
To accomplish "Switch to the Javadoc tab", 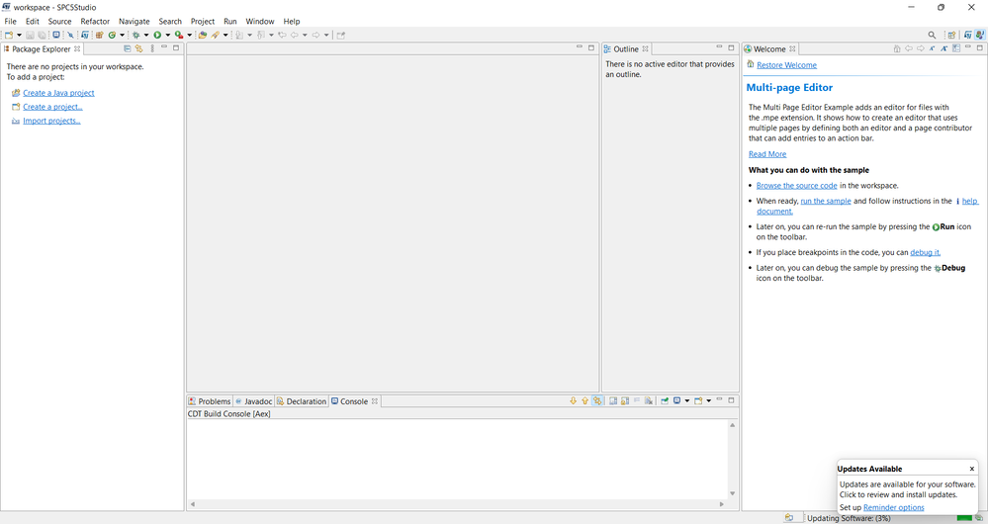I will tap(253, 401).
